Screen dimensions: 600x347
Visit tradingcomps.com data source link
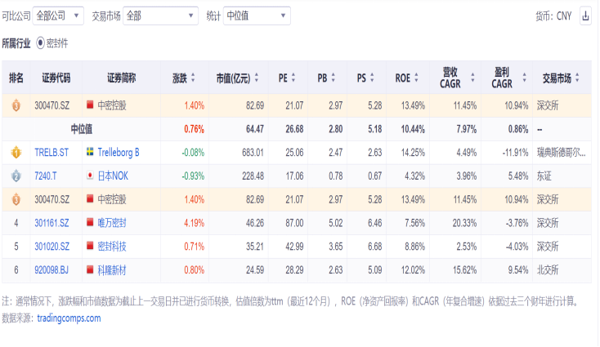(x=69, y=318)
